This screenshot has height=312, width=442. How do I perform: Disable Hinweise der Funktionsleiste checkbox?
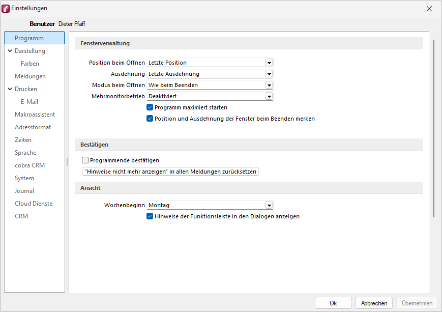click(150, 216)
